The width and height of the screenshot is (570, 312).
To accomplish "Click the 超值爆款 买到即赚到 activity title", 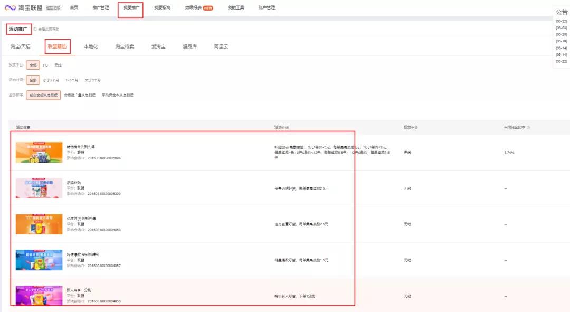I will pyautogui.click(x=83, y=254).
